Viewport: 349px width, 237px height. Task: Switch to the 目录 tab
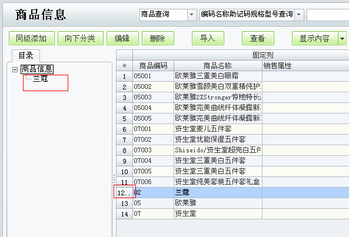[26, 56]
